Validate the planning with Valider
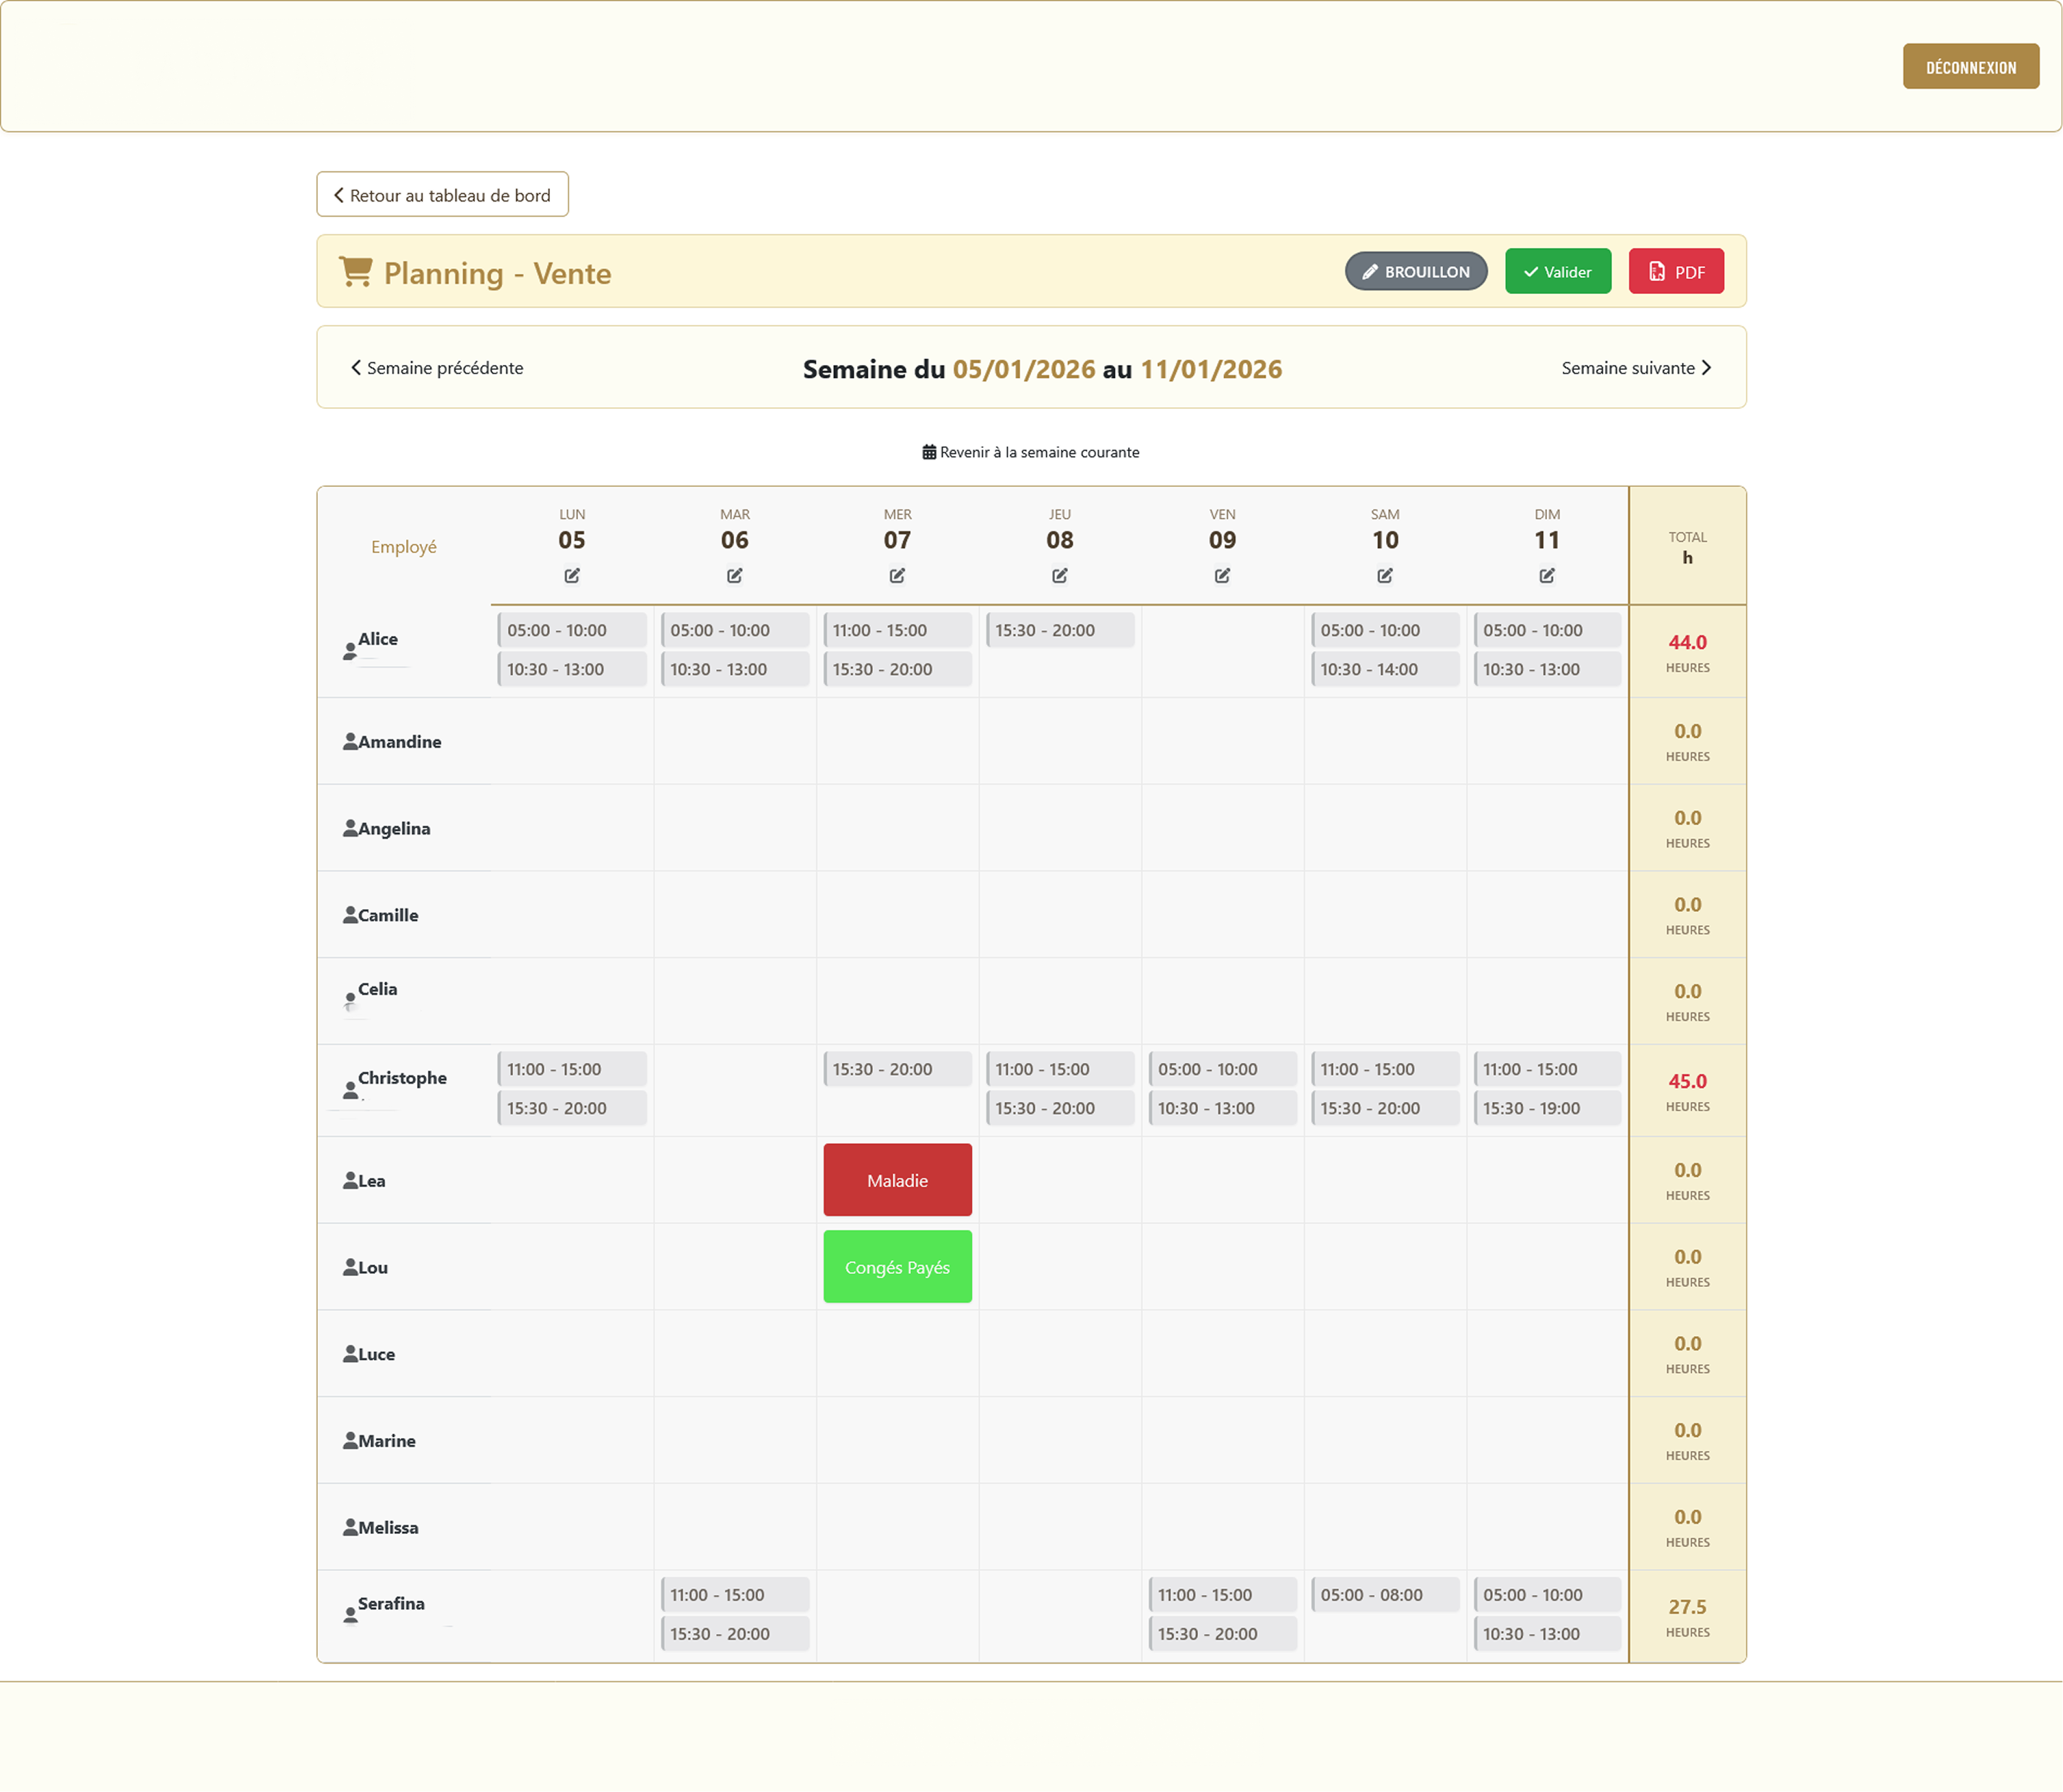Image resolution: width=2063 pixels, height=1792 pixels. pos(1558,271)
